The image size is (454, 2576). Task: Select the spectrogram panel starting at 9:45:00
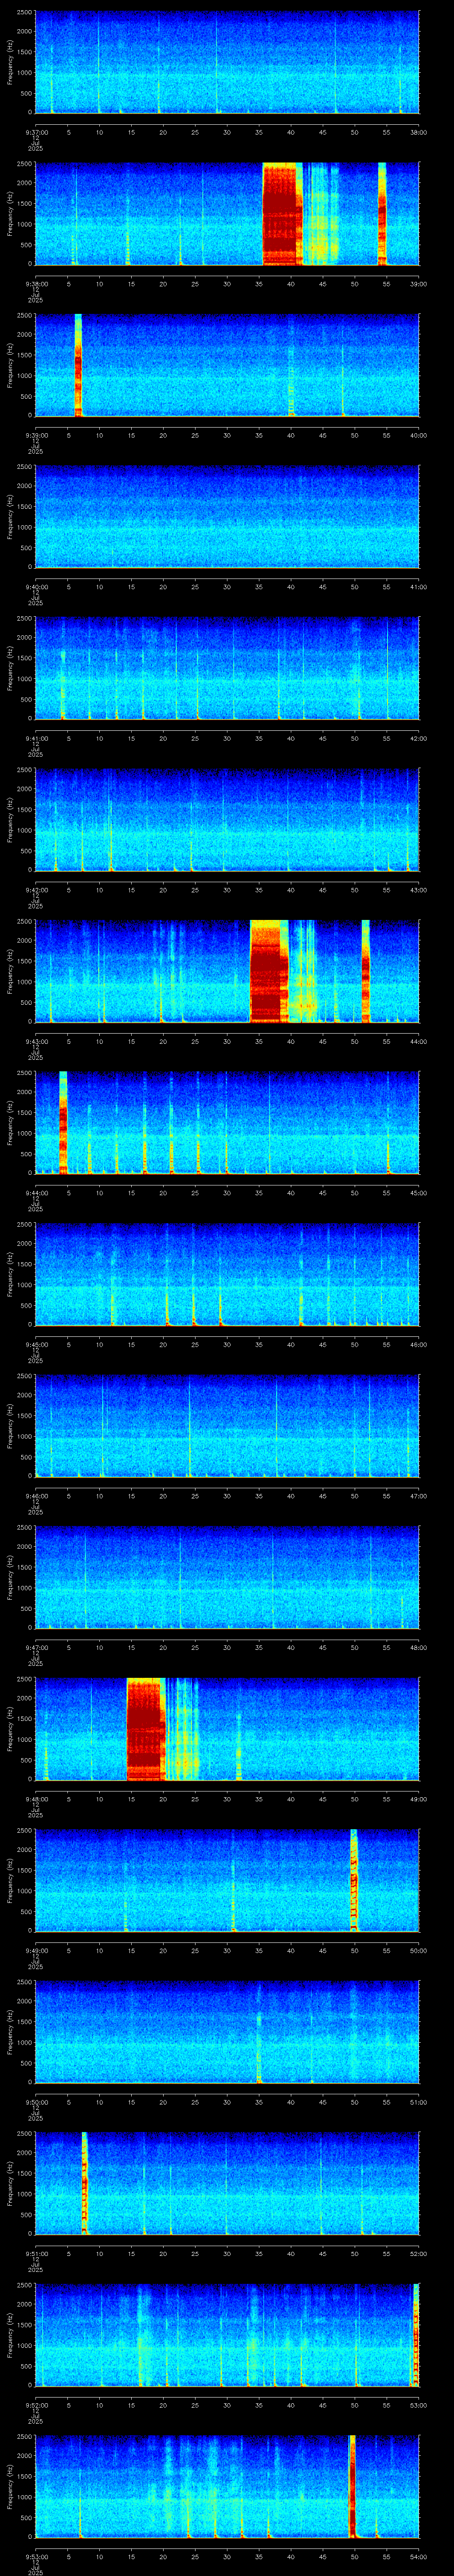click(227, 1275)
